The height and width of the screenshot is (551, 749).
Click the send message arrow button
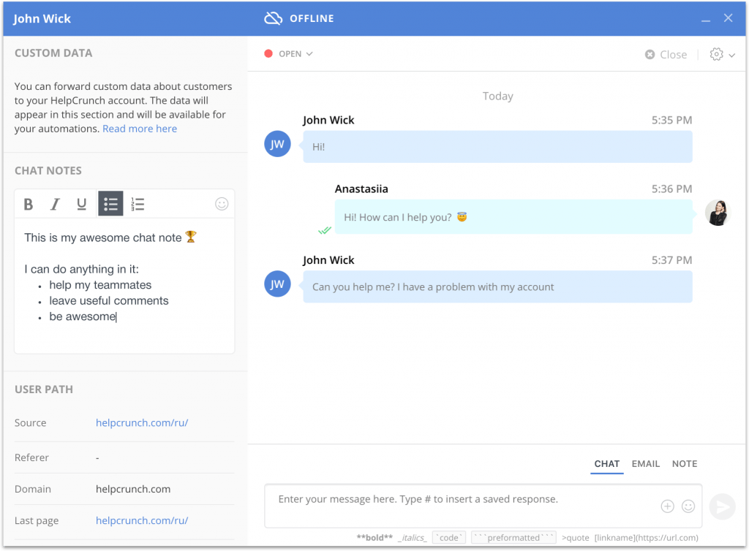point(722,506)
